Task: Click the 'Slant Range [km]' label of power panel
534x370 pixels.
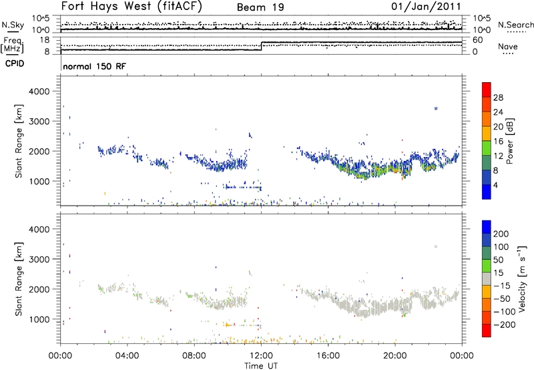Action: (x=19, y=141)
